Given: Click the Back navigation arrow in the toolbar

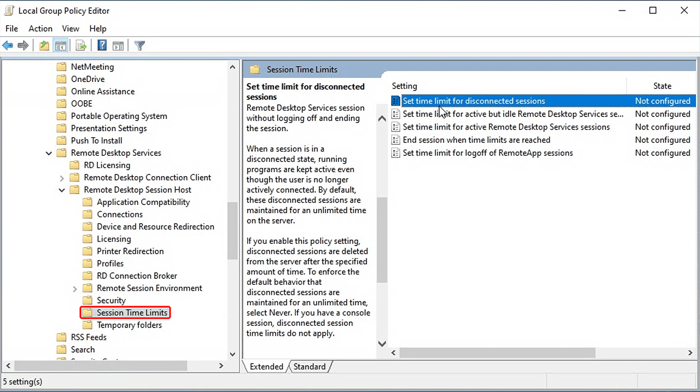Looking at the screenshot, I should (x=8, y=45).
